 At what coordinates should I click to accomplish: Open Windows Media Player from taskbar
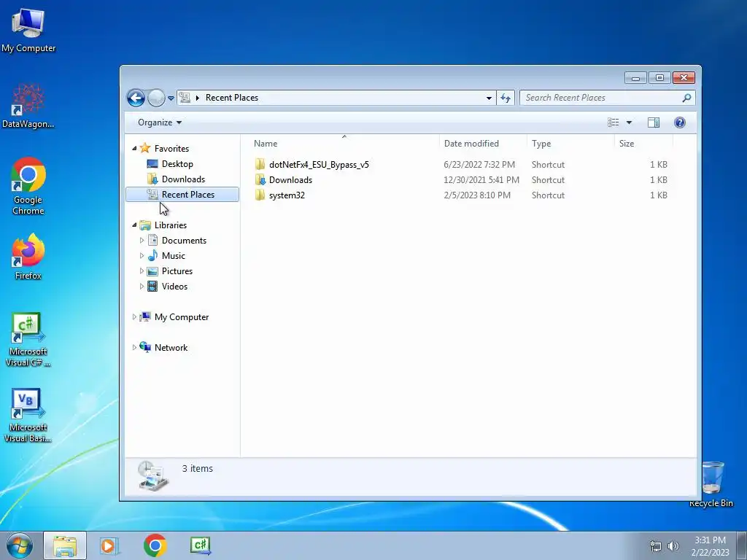[x=109, y=545]
